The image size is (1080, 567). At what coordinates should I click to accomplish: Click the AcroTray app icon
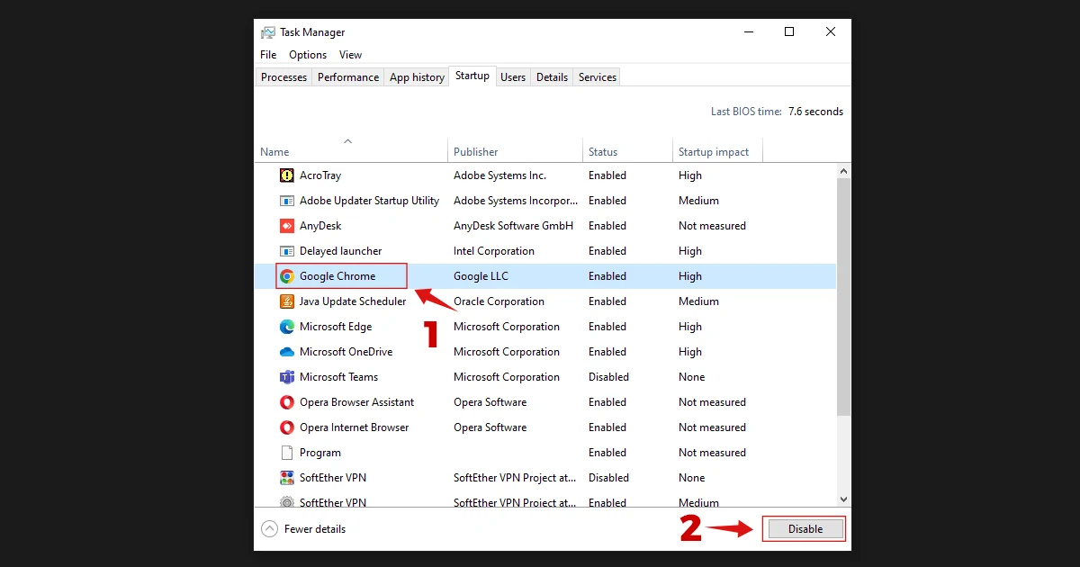pyautogui.click(x=287, y=175)
